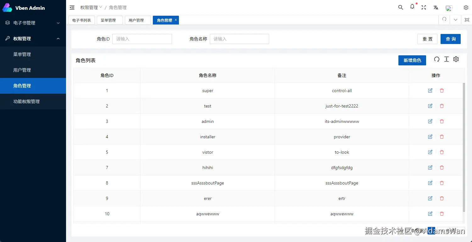
Task: Delete the hihihi role
Action: point(442,168)
